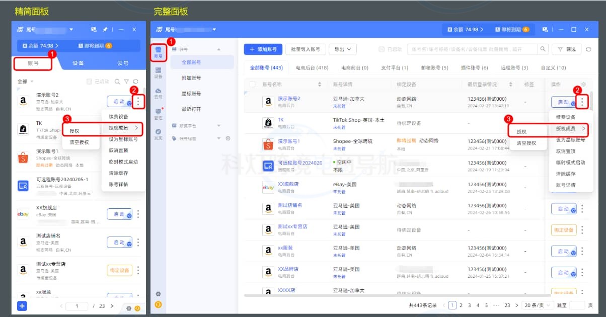
Task: Click the search magnifier icon above the table
Action: click(x=543, y=49)
